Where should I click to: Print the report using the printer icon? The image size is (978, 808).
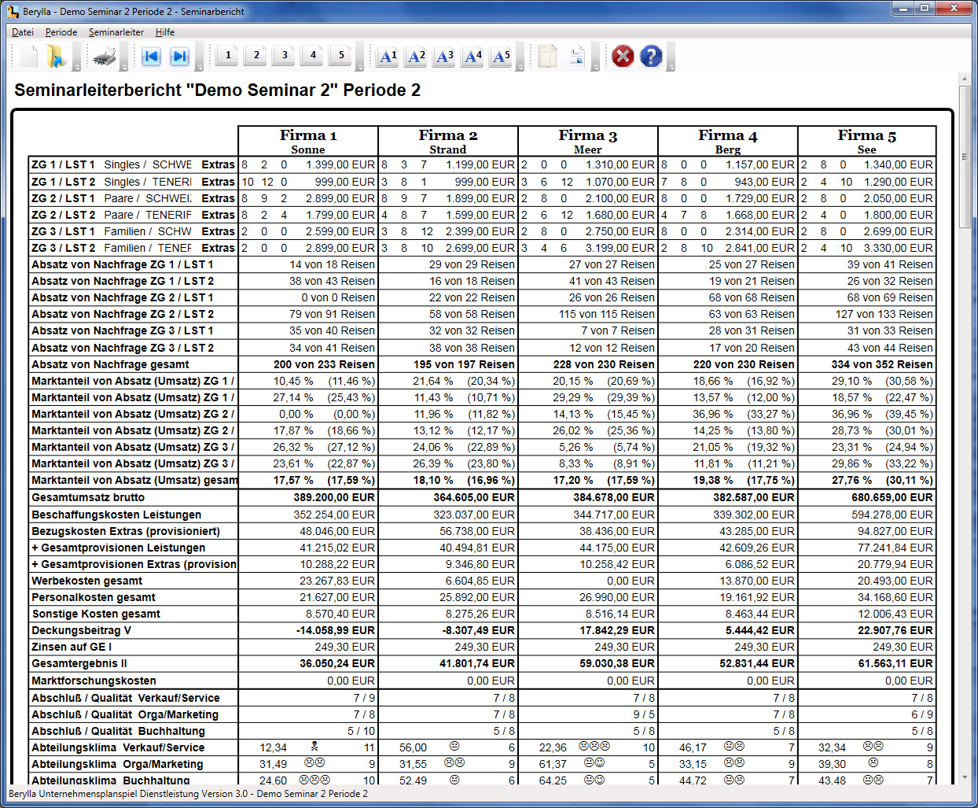[105, 57]
